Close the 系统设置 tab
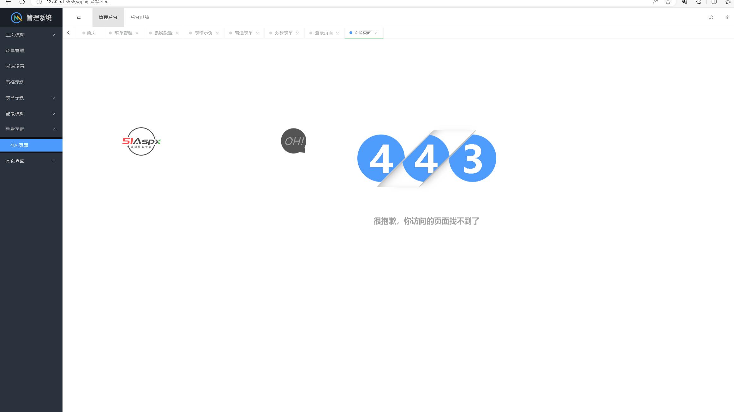This screenshot has width=734, height=412. (177, 33)
